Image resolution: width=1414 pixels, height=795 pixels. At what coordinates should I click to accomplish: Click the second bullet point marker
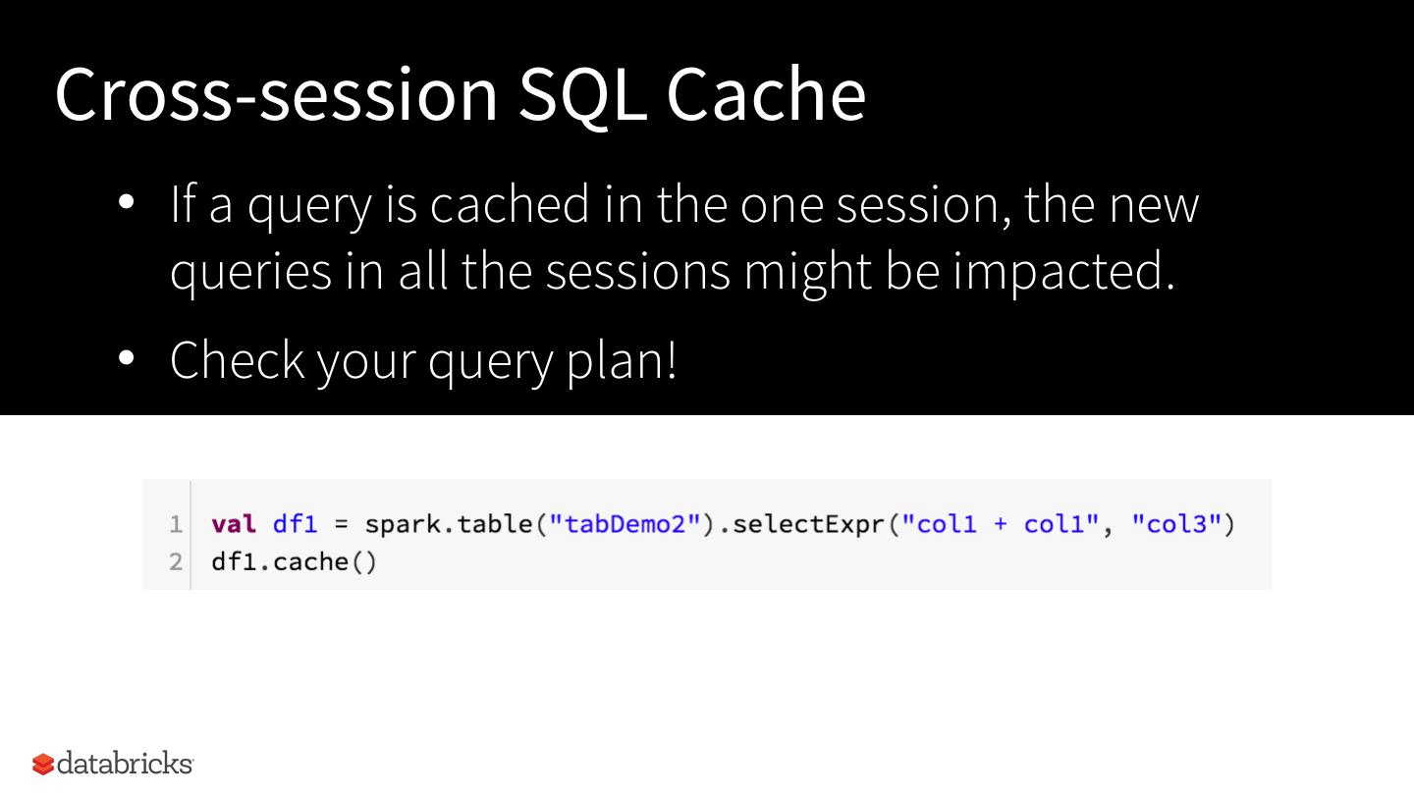[126, 359]
